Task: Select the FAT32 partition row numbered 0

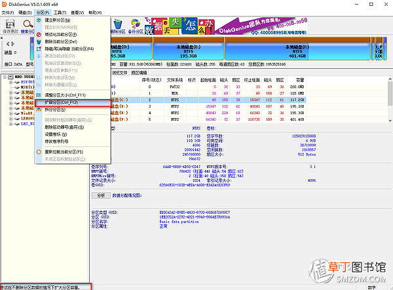Action: pos(208,87)
